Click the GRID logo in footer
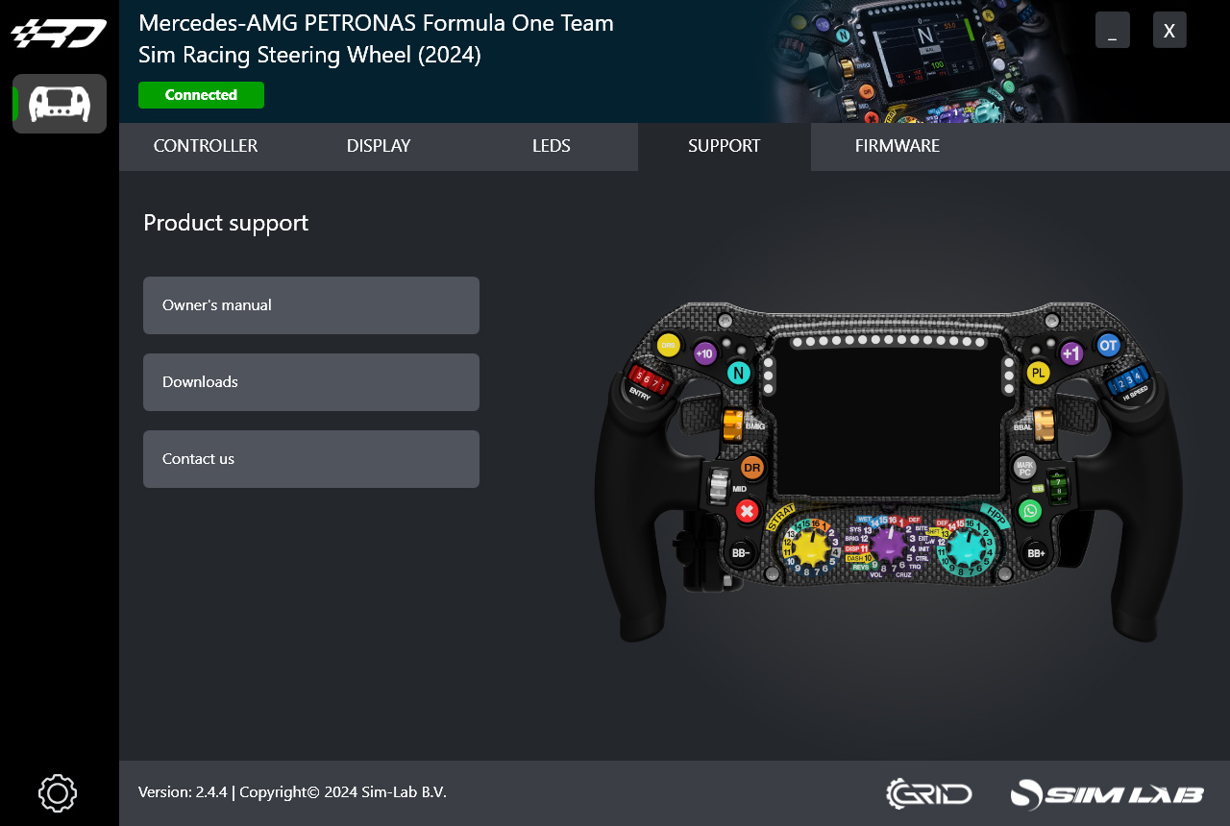Screen dimensions: 1230x826 (x=928, y=794)
